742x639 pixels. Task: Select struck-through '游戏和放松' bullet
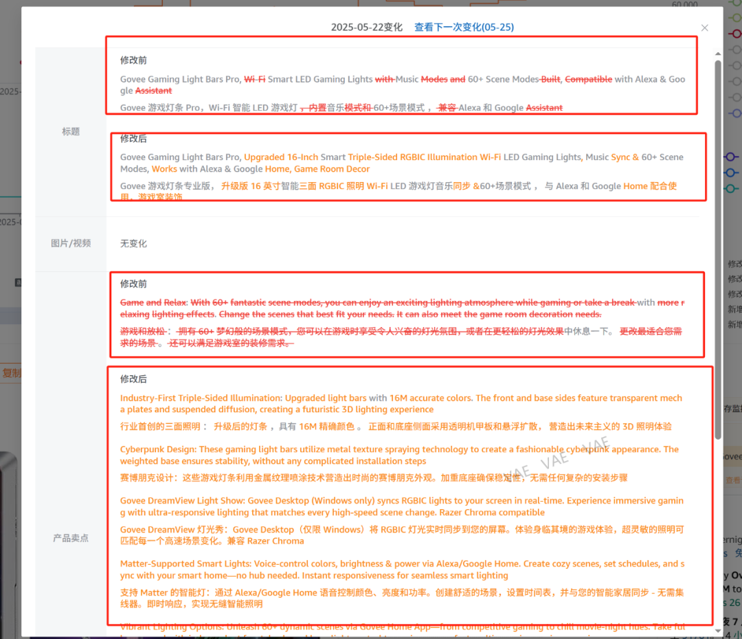(x=401, y=337)
